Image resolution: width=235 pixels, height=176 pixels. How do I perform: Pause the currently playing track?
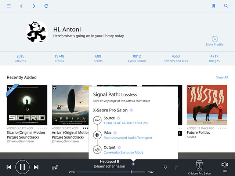(x=22, y=167)
